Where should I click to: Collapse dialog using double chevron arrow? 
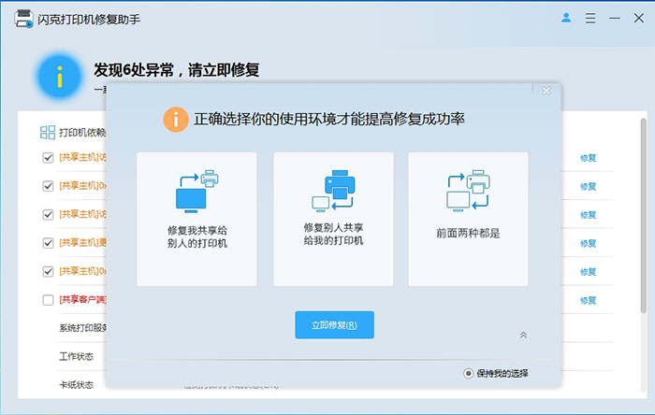point(523,335)
